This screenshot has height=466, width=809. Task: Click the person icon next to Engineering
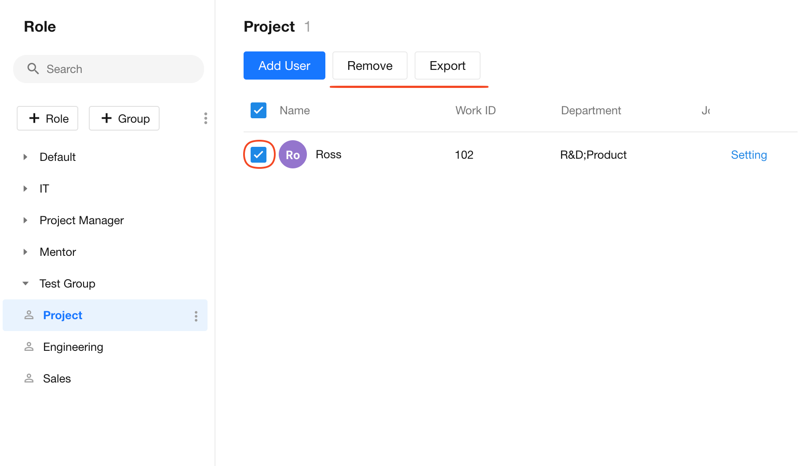click(29, 347)
